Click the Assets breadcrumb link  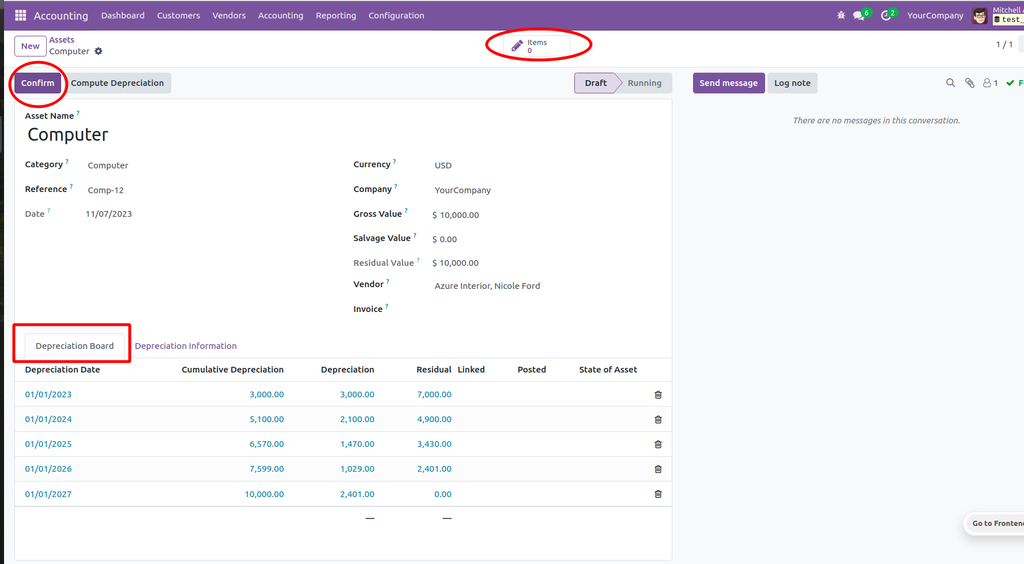point(62,40)
